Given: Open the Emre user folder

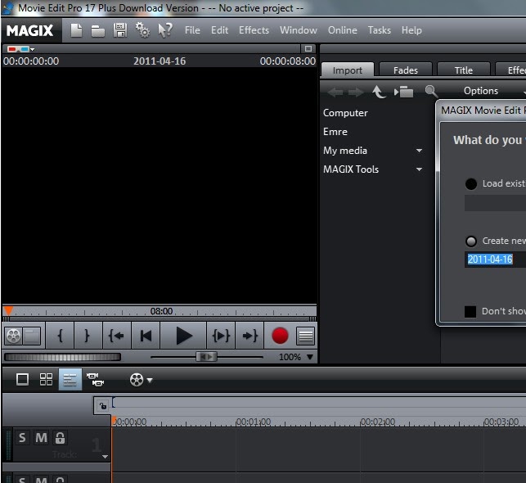Looking at the screenshot, I should 335,132.
